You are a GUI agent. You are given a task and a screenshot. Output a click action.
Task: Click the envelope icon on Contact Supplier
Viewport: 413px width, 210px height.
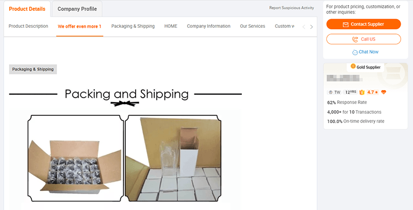(x=345, y=24)
